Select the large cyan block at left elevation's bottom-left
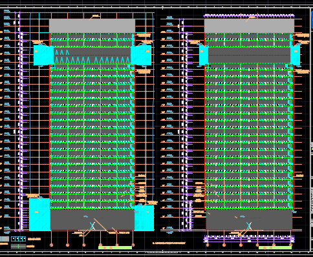The image size is (313, 257). pyautogui.click(x=39, y=214)
